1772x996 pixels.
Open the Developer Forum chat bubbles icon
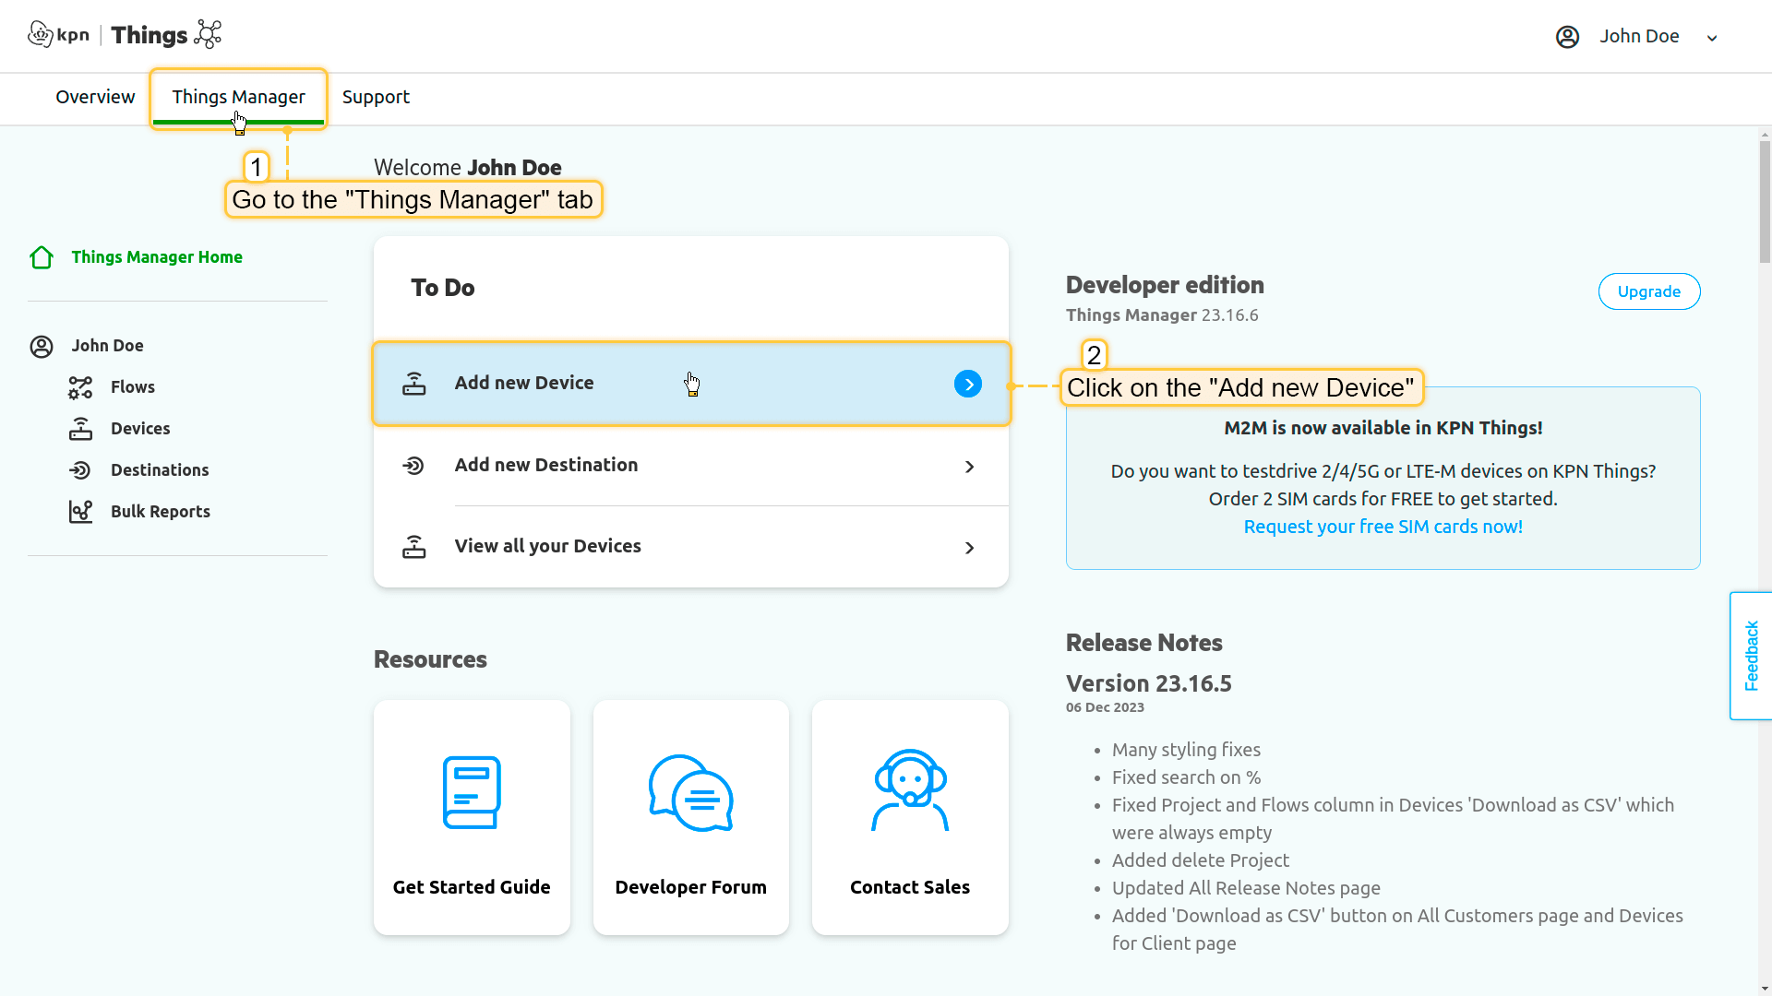pos(690,792)
